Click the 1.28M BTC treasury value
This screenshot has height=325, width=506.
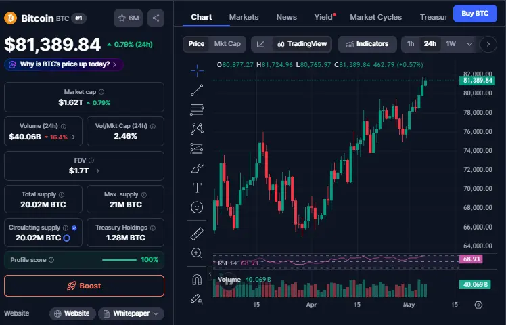pos(126,238)
